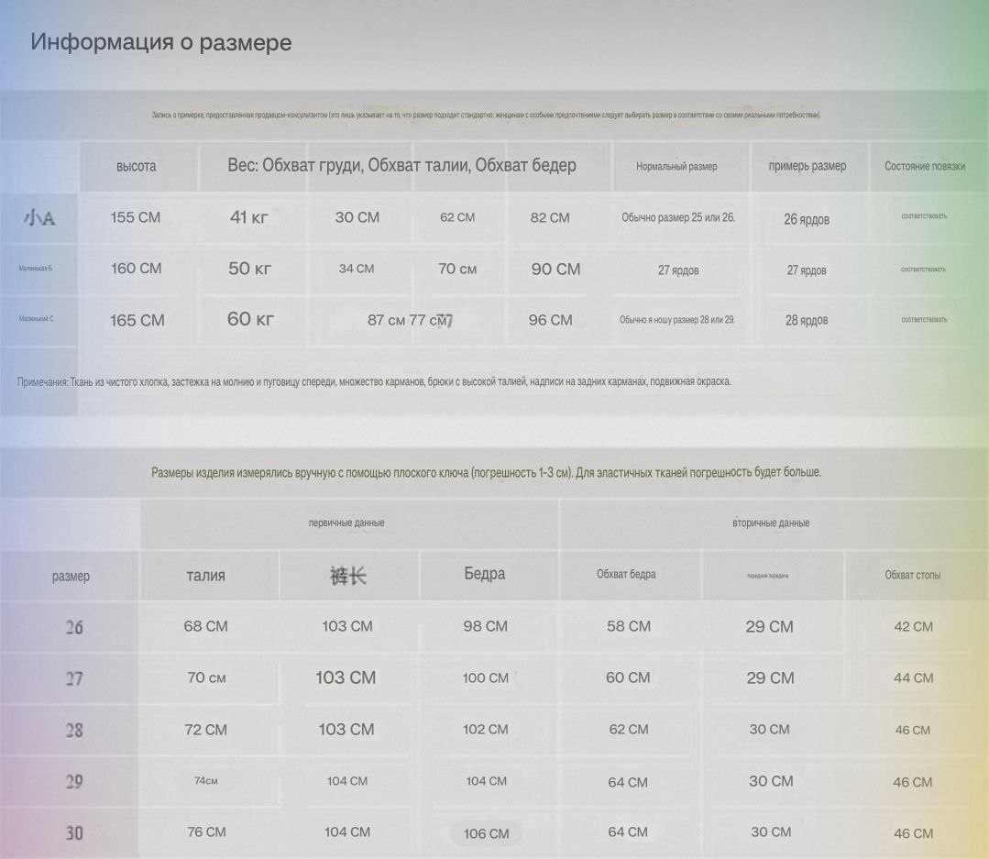Click the 'Информация о размере' heading
Viewport: 989px width, 859px height.
pos(161,42)
